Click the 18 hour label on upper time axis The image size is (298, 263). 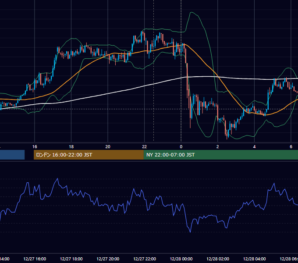point(71,147)
